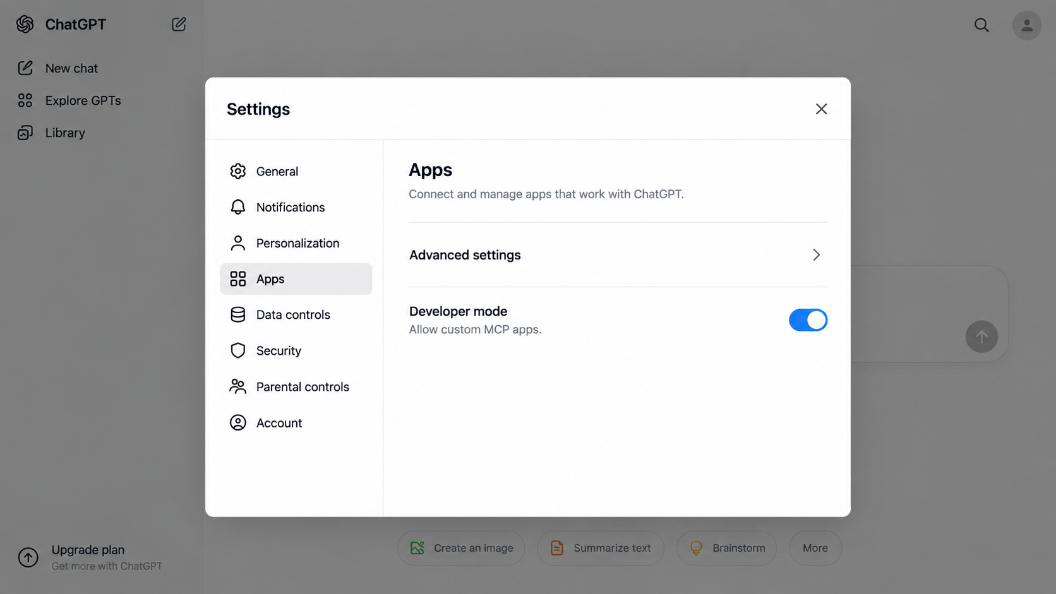Switch to the Personalization tab
1056x594 pixels.
point(296,243)
